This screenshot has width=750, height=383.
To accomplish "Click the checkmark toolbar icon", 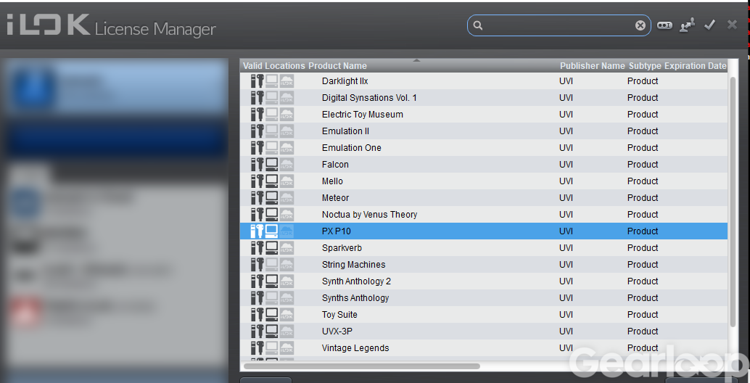I will (709, 25).
